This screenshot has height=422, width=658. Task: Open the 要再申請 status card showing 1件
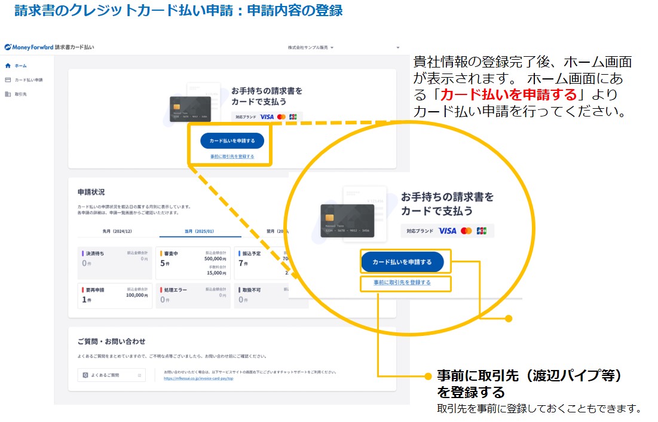tap(115, 295)
